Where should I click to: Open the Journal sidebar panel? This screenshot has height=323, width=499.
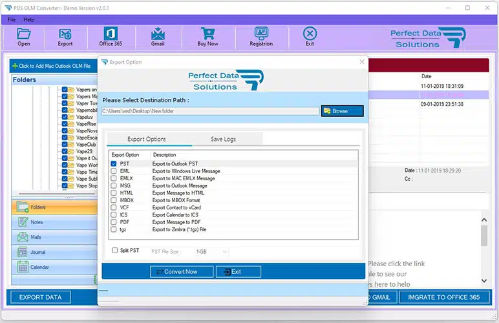point(54,252)
